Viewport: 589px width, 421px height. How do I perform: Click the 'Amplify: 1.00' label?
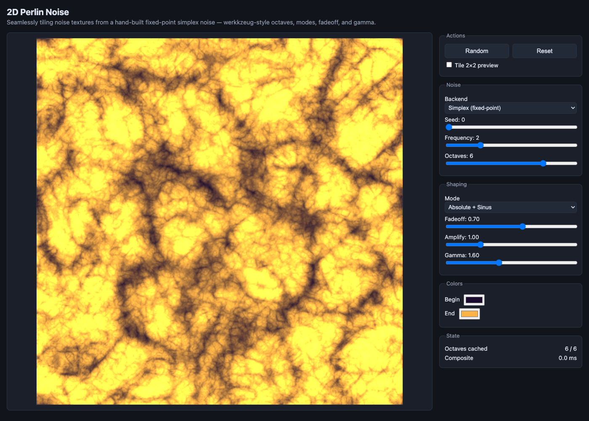[462, 237]
